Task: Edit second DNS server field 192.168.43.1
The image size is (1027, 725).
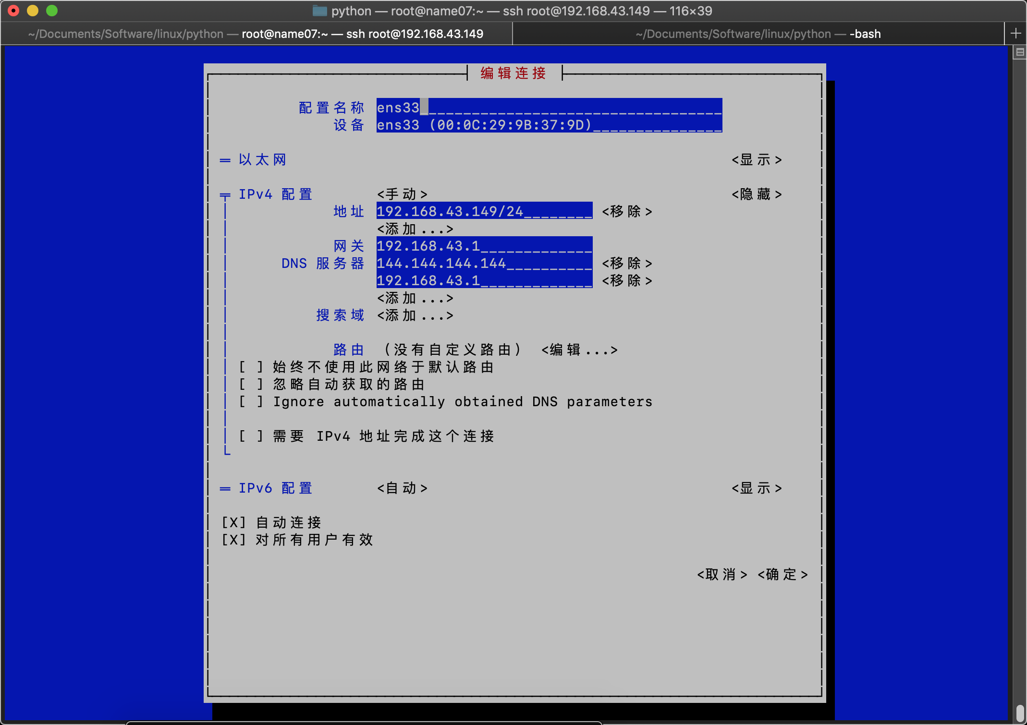Action: click(x=484, y=280)
